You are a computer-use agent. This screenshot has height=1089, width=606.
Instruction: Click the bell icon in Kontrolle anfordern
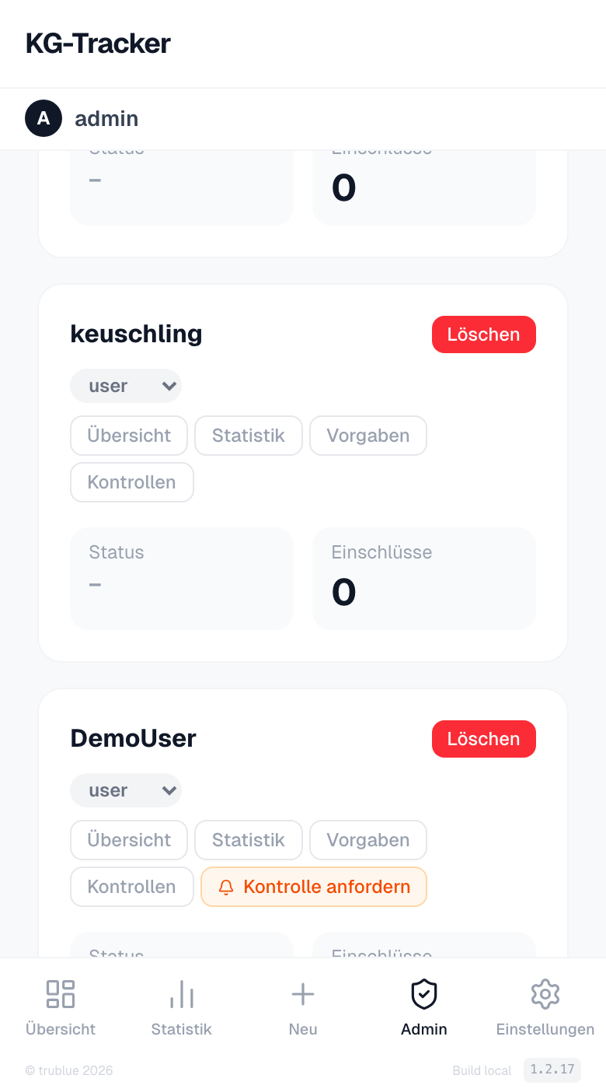(x=225, y=887)
